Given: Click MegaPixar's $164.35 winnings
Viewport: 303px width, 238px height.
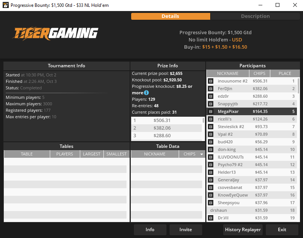Looking at the screenshot, I should click(260, 111).
